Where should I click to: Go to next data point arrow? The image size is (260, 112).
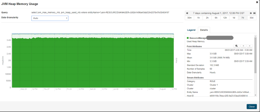(249, 46)
